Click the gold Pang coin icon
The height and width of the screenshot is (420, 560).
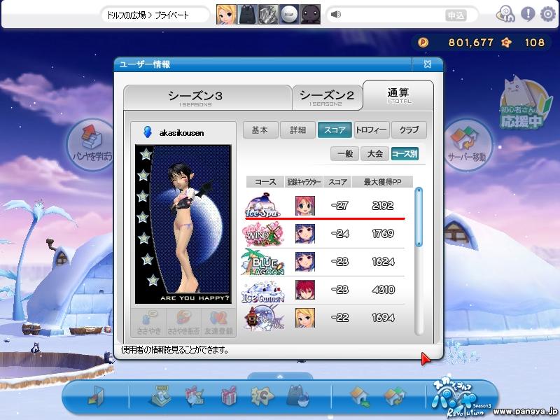click(x=423, y=43)
